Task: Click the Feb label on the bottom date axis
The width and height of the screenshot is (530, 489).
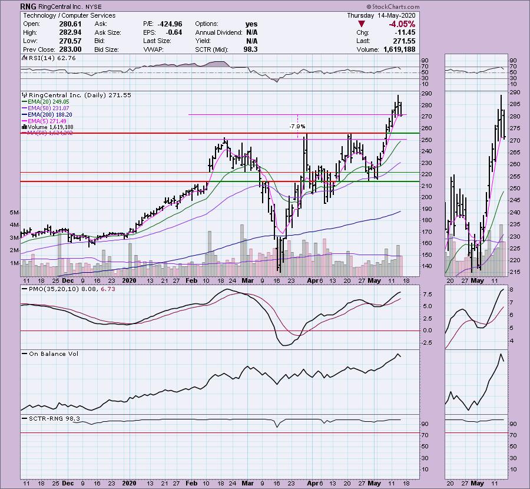Action: (x=191, y=483)
